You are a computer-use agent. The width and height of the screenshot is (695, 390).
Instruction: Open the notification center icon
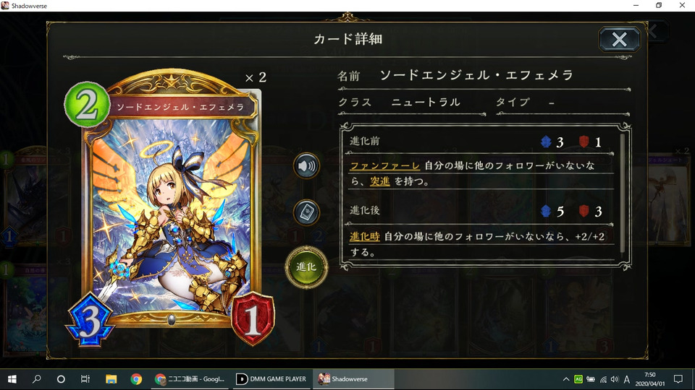678,379
